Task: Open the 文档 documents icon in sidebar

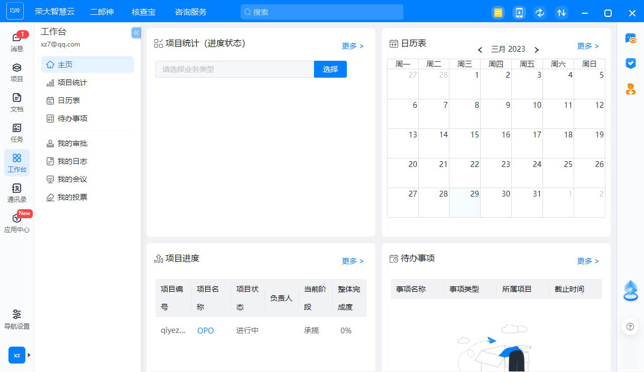Action: coord(17,102)
